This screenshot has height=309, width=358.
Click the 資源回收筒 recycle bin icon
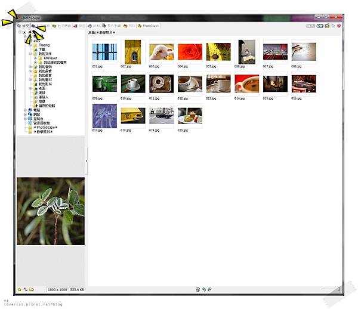point(30,123)
